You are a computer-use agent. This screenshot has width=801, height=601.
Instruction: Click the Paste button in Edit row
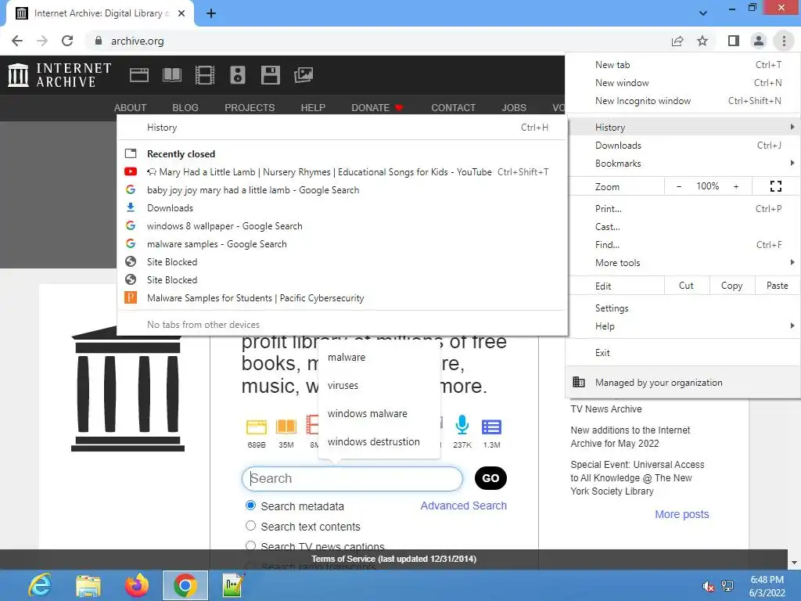[777, 286]
